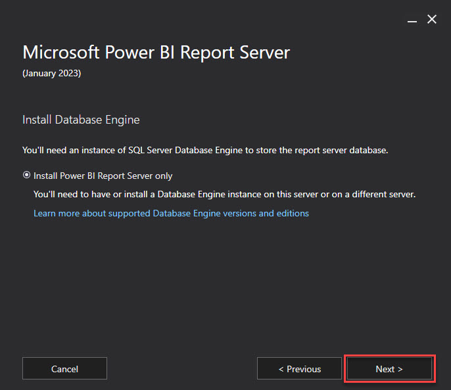Image resolution: width=451 pixels, height=390 pixels.
Task: Minimize the installer window
Action: click(x=412, y=20)
